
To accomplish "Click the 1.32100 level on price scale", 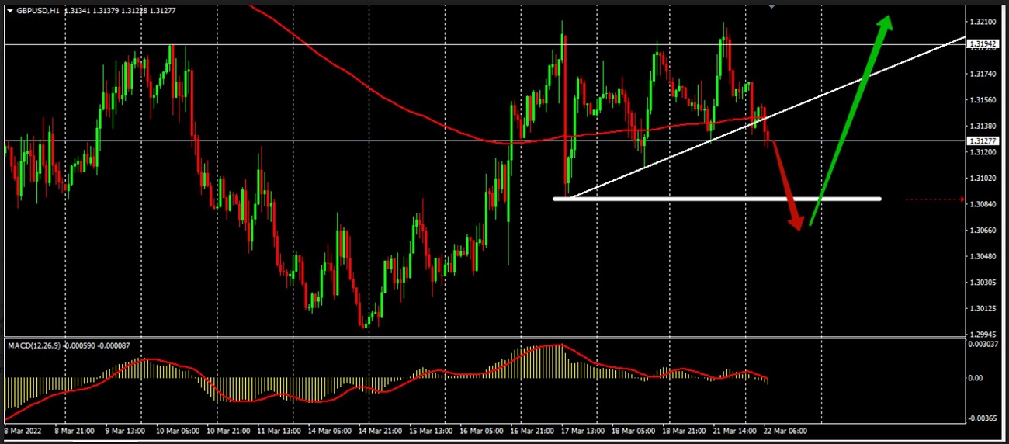I will pyautogui.click(x=982, y=22).
